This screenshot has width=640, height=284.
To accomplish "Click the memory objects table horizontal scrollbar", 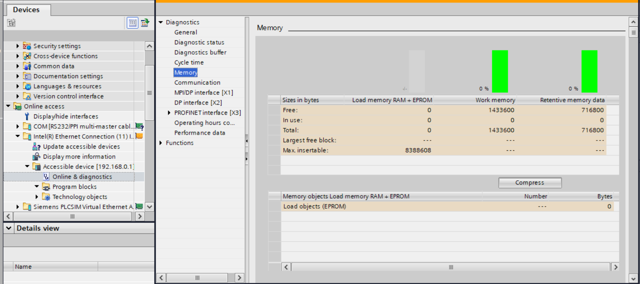I will 451,267.
